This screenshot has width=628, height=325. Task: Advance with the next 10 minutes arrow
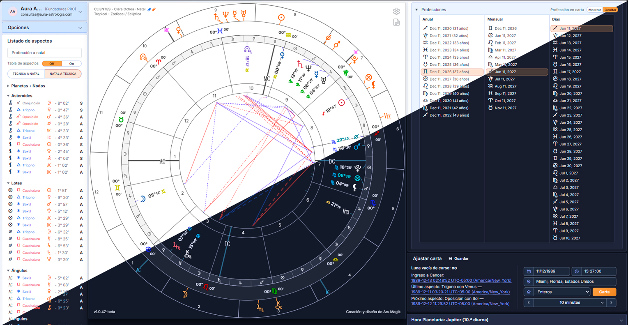pos(612,302)
